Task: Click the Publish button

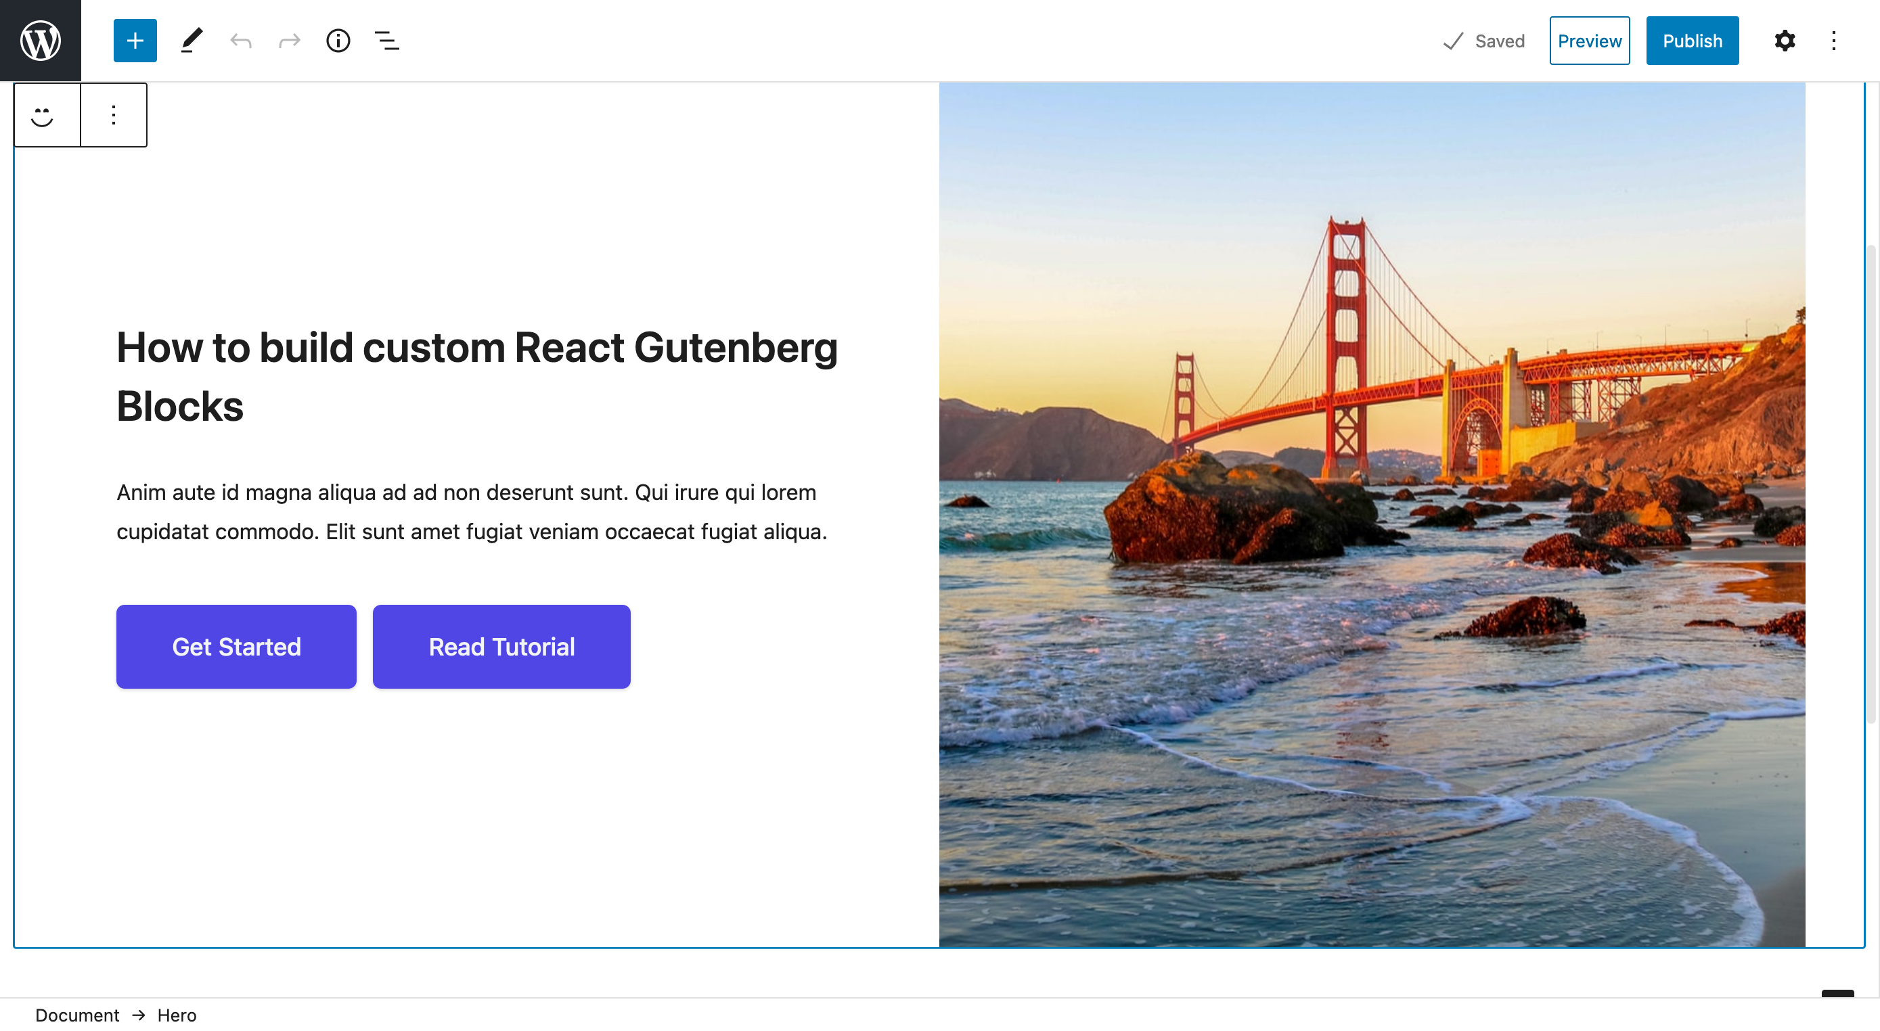Action: pyautogui.click(x=1693, y=39)
